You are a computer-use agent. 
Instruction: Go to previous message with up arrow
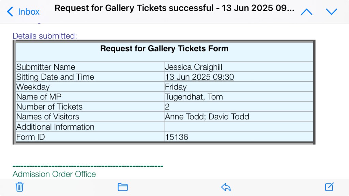coord(306,12)
